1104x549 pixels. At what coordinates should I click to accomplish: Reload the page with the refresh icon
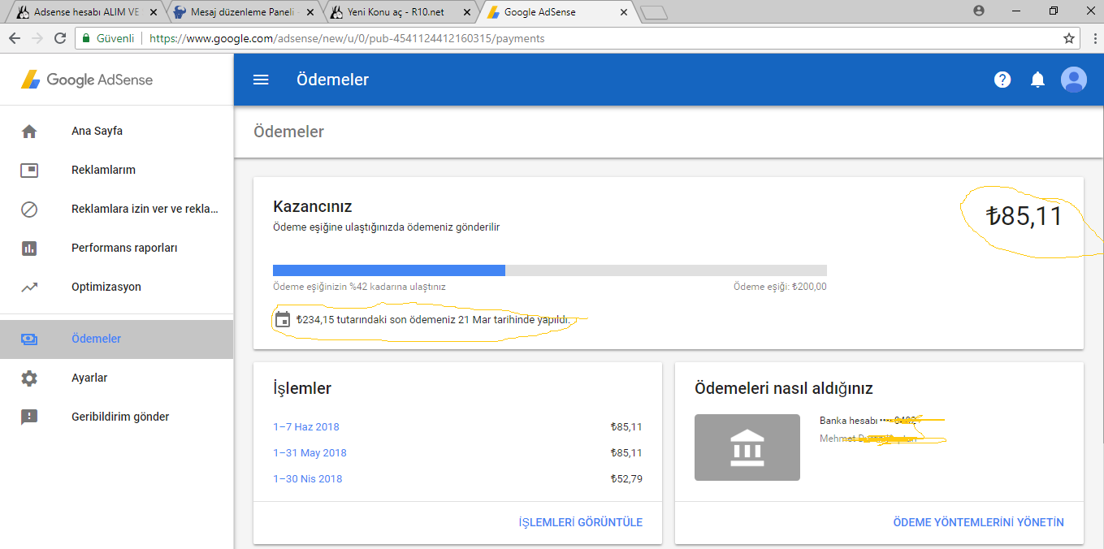[x=60, y=38]
